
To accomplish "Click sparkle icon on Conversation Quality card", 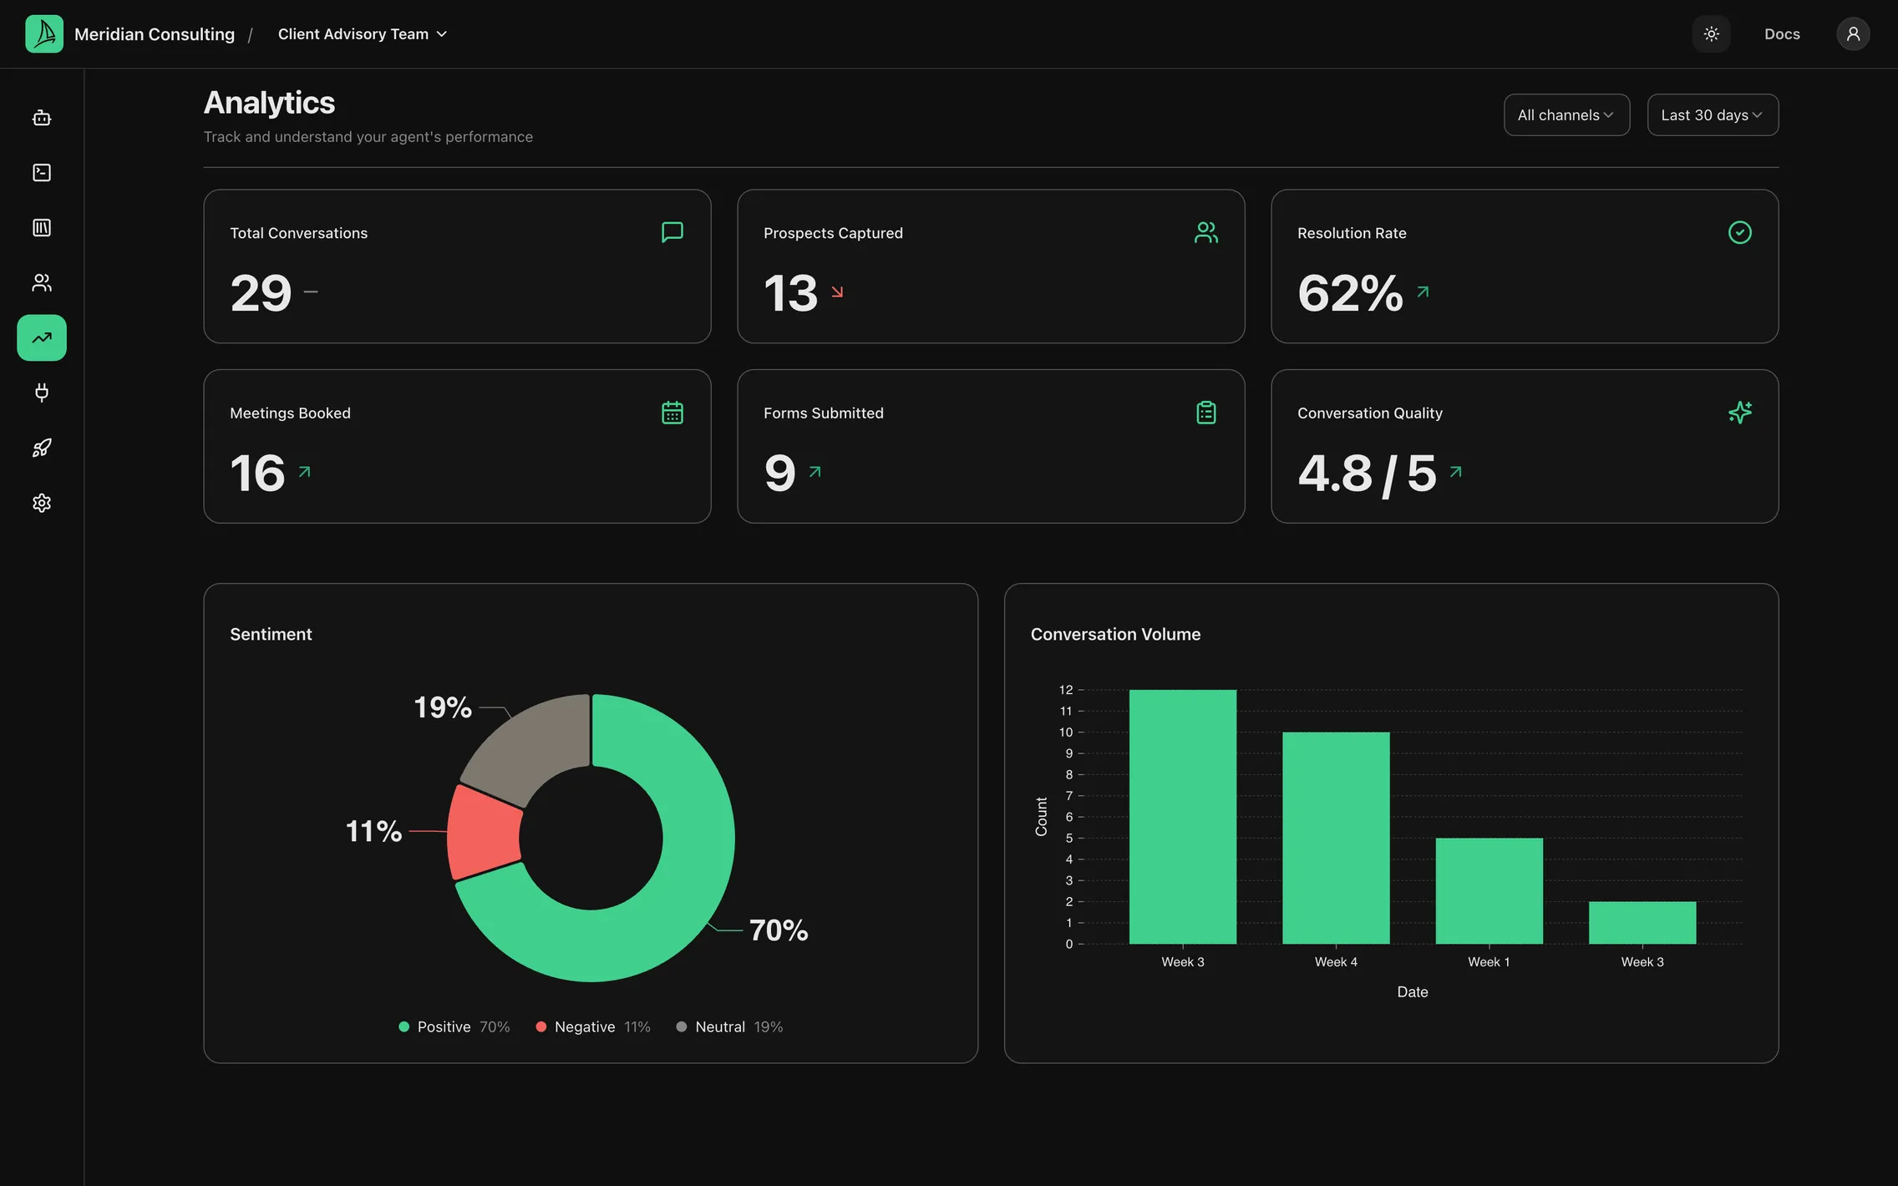I will coord(1740,413).
